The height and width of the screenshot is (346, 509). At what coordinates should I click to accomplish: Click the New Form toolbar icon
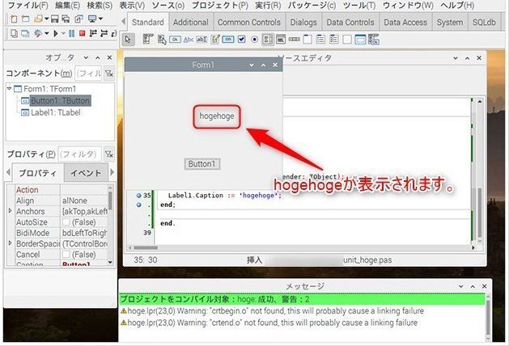(x=25, y=19)
